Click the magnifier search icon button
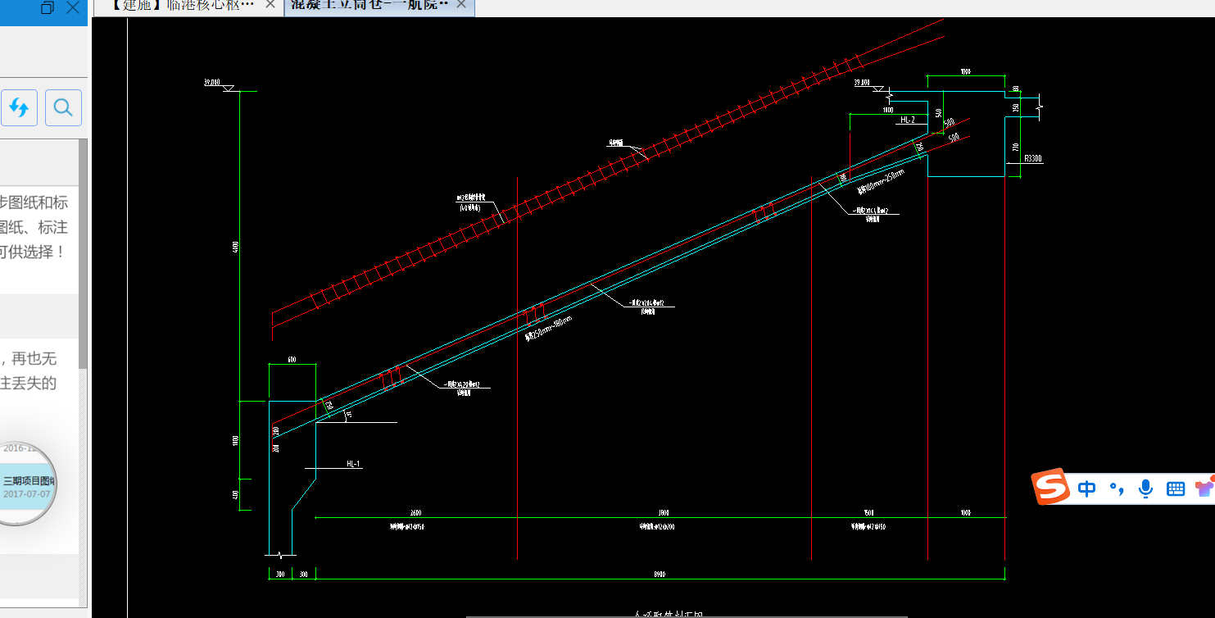Image resolution: width=1215 pixels, height=618 pixels. coord(63,107)
